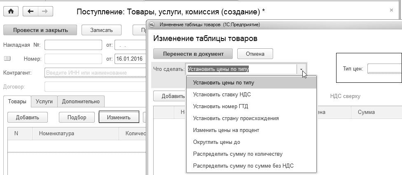Select Установить номер ГТД option
The width and height of the screenshot is (402, 175).
pyautogui.click(x=221, y=106)
